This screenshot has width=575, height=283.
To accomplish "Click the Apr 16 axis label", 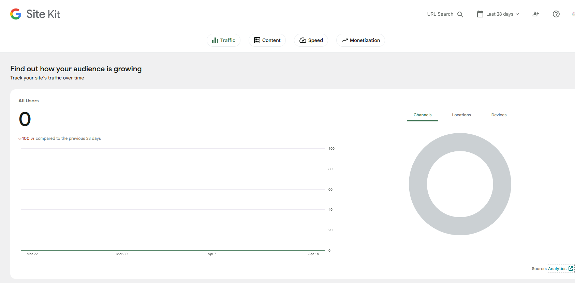I will [x=313, y=254].
